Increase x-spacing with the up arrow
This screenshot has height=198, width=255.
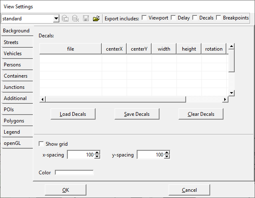tap(97, 153)
